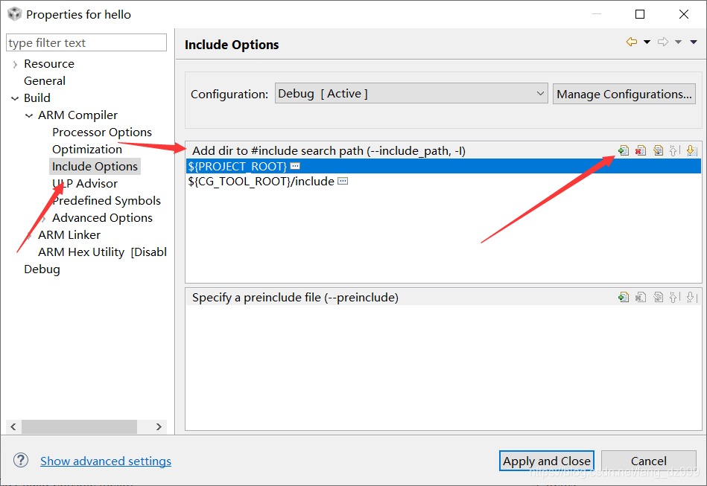The height and width of the screenshot is (486, 707).
Task: Open back history dropdown arrow
Action: pyautogui.click(x=647, y=42)
